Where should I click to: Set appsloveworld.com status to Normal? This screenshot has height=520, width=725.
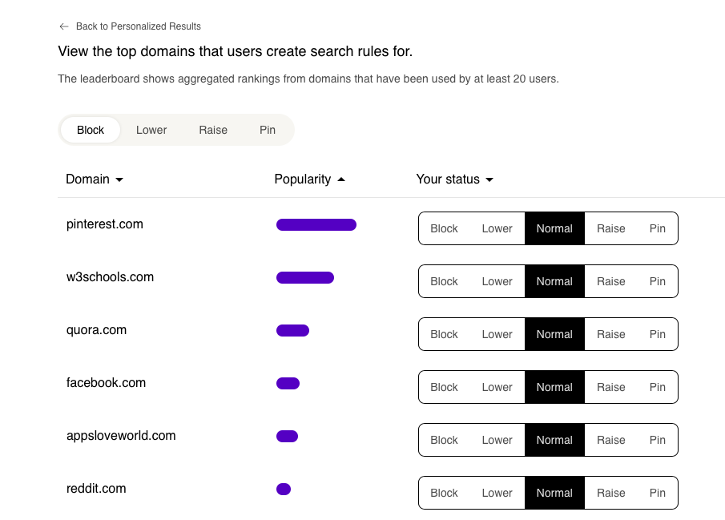coord(554,439)
